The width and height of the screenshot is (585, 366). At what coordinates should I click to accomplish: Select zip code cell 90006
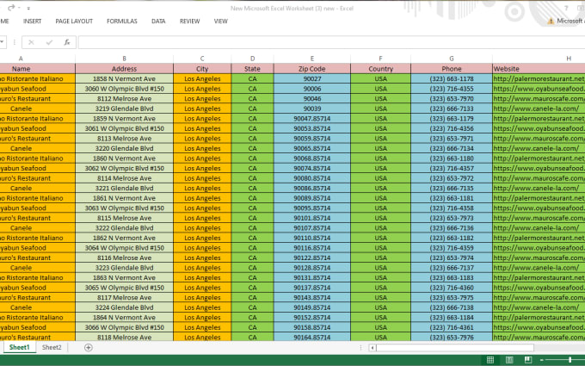[312, 89]
